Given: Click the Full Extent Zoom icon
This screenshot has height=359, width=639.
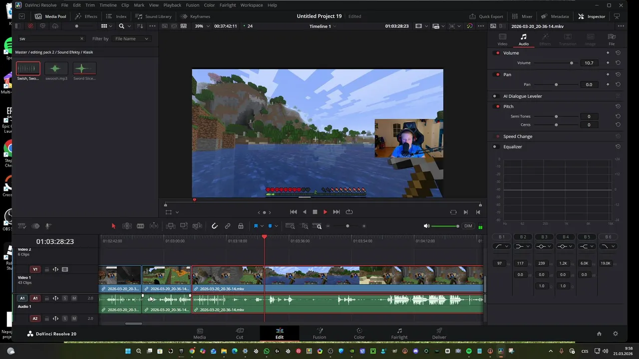Looking at the screenshot, I should [x=290, y=226].
